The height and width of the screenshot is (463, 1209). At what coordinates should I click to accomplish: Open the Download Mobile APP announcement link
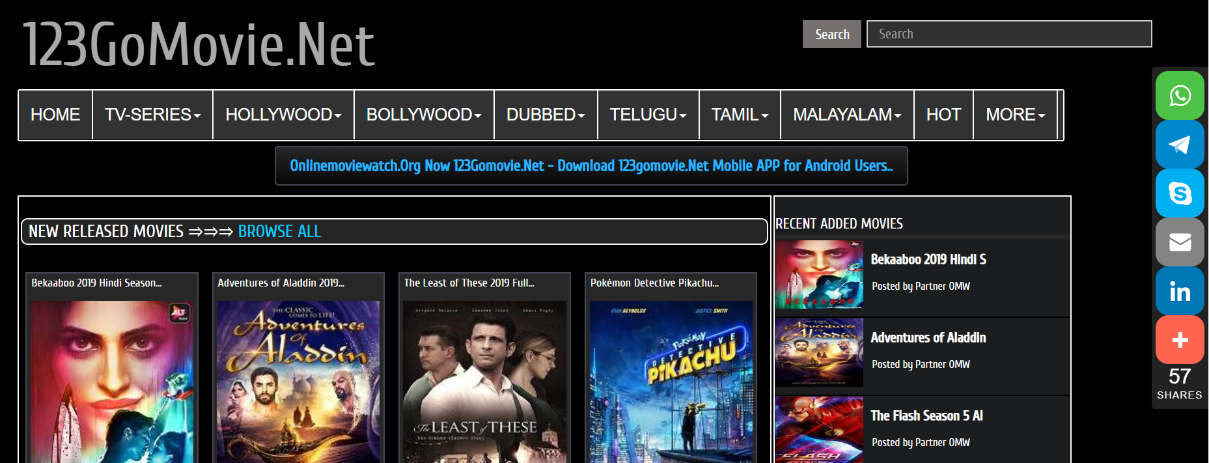pos(591,165)
